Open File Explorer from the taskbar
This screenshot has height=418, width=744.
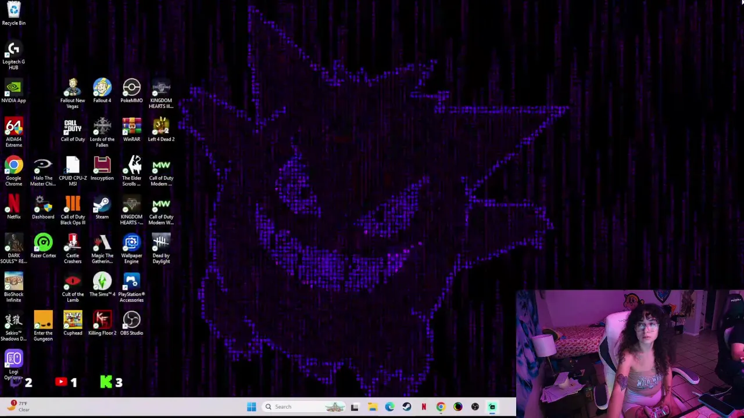point(372,407)
